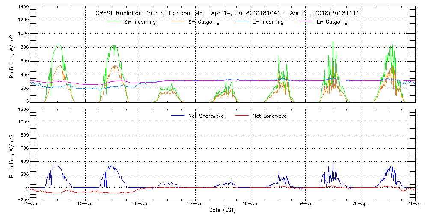This screenshot has width=428, height=214.
Task: Select the SW Outgoing legend entry
Action: click(204, 22)
